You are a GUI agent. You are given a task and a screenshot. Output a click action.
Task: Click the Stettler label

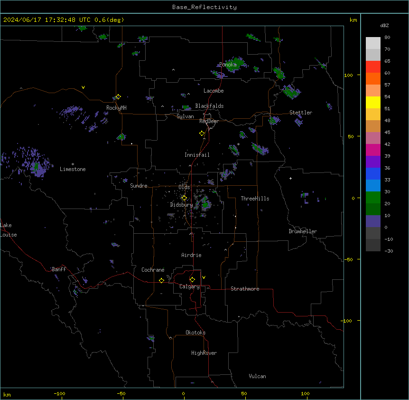click(301, 113)
